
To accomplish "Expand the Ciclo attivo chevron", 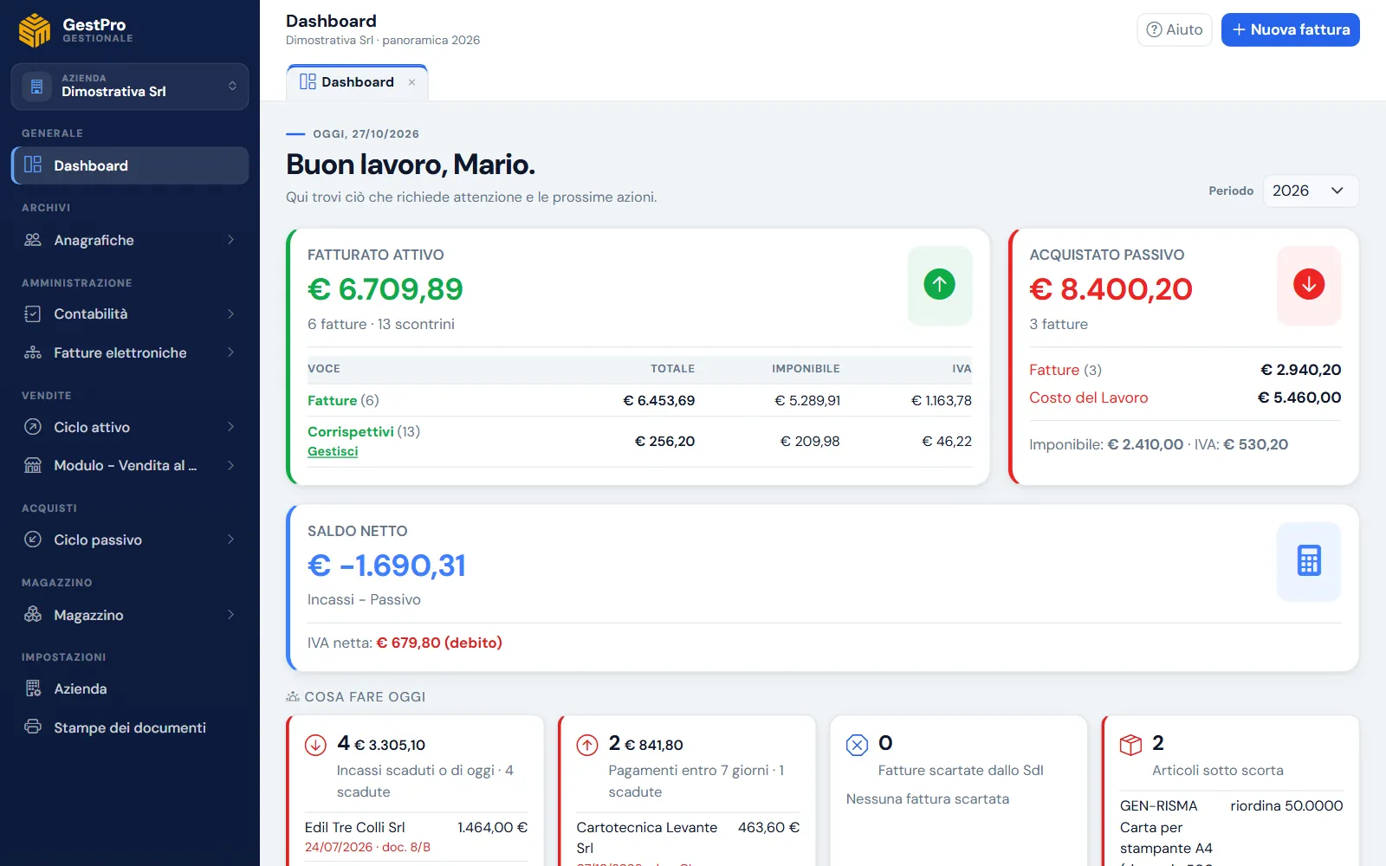I will 230,427.
